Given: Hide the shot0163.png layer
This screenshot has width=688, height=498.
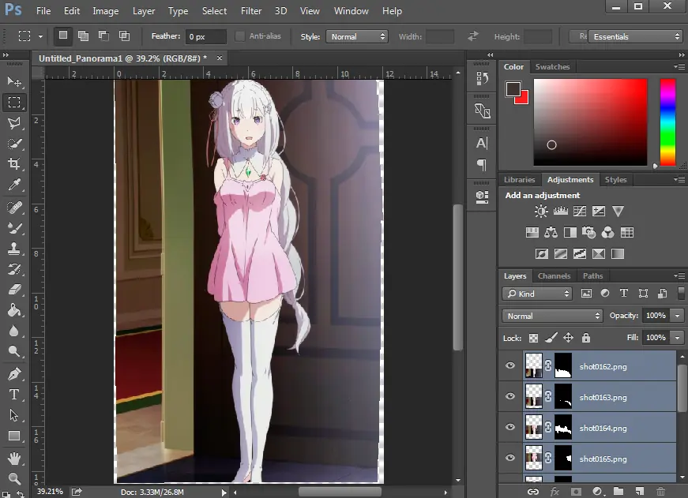Looking at the screenshot, I should click(510, 396).
